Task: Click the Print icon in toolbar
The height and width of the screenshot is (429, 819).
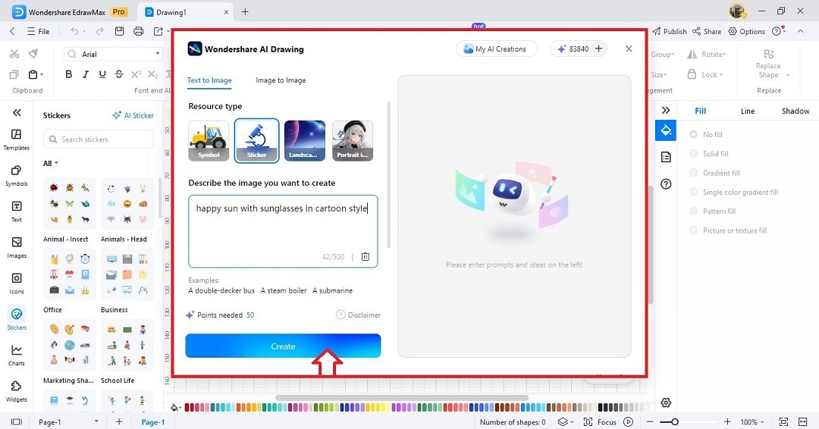Action: click(x=139, y=31)
